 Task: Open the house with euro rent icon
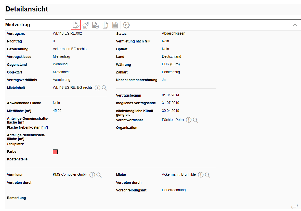[x=85, y=25]
